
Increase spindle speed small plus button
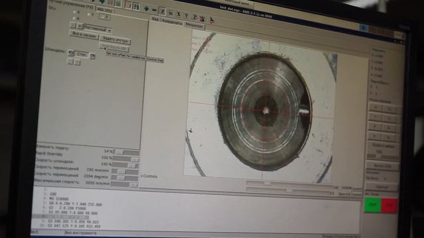tap(77, 62)
